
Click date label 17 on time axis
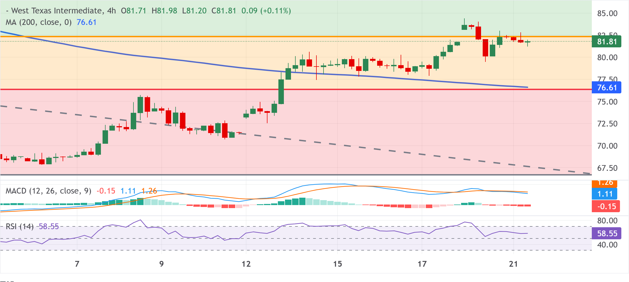[x=422, y=264]
